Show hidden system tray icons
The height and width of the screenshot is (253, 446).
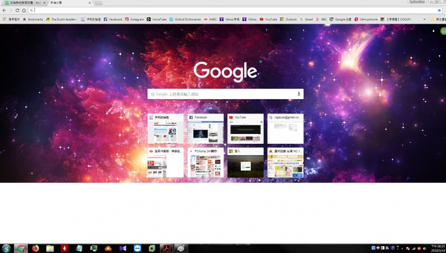402,249
